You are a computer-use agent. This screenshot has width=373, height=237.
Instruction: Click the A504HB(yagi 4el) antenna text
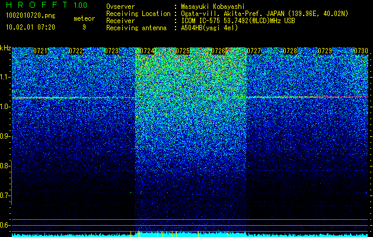(x=209, y=28)
